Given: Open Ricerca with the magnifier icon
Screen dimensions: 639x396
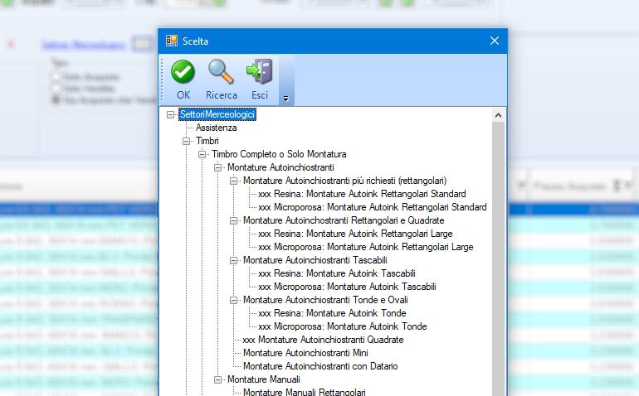Looking at the screenshot, I should tap(221, 73).
